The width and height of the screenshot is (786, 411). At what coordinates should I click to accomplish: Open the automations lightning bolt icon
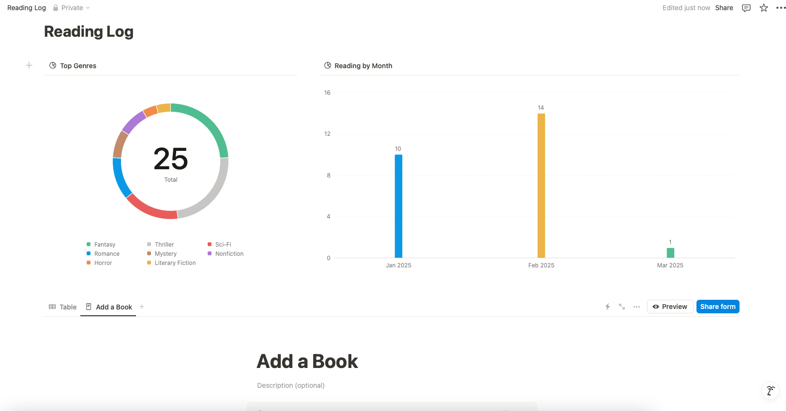607,307
